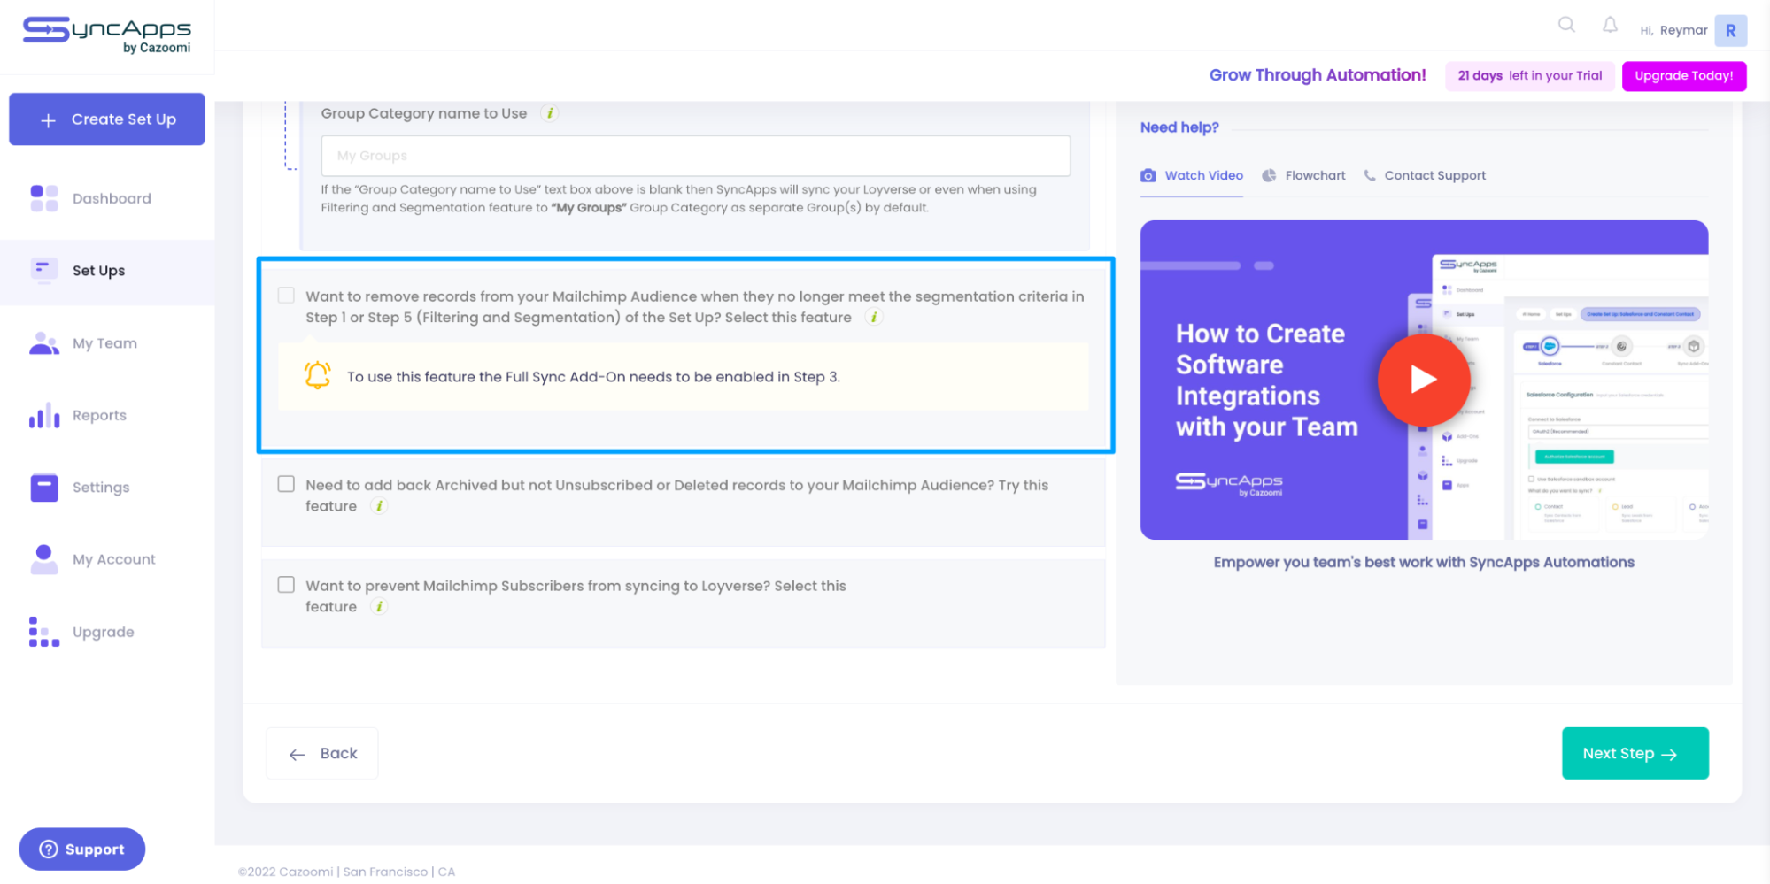Go Back to previous step
1770x884 pixels.
click(x=322, y=753)
